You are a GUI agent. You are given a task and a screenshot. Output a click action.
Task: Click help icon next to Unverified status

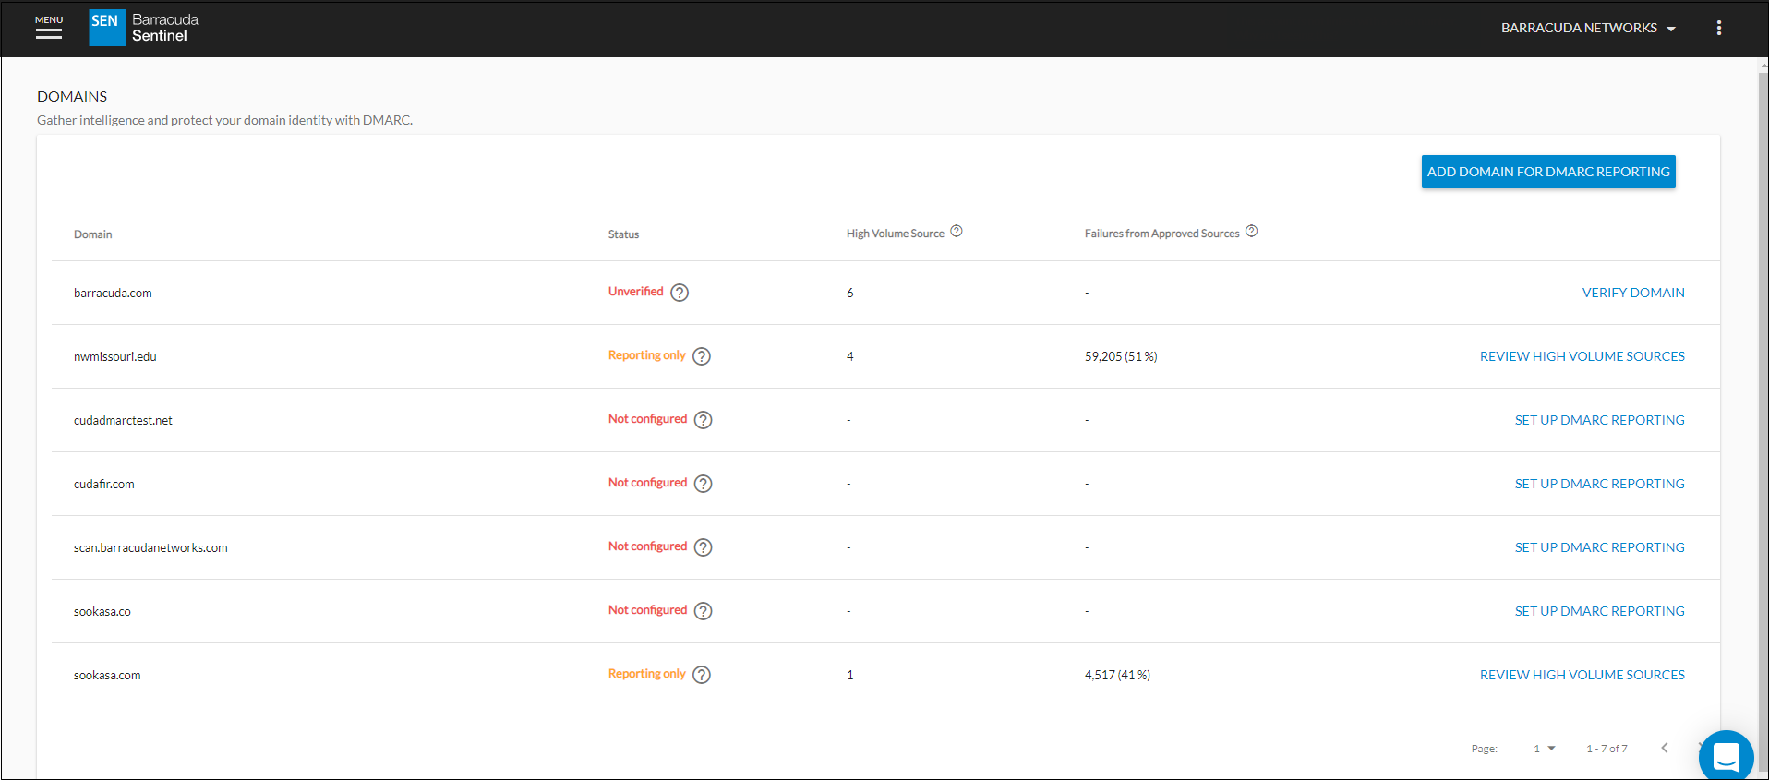[680, 293]
